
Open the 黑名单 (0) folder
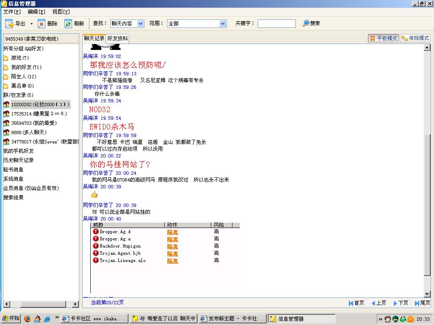(19, 85)
